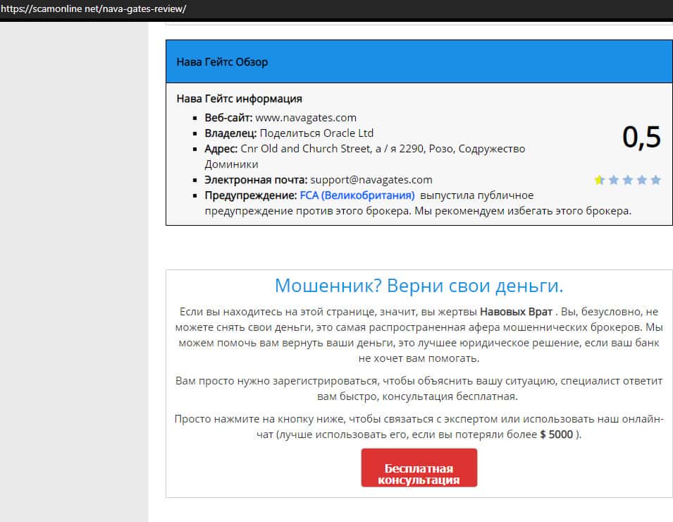Click the support@navagates.com email address

tap(371, 180)
